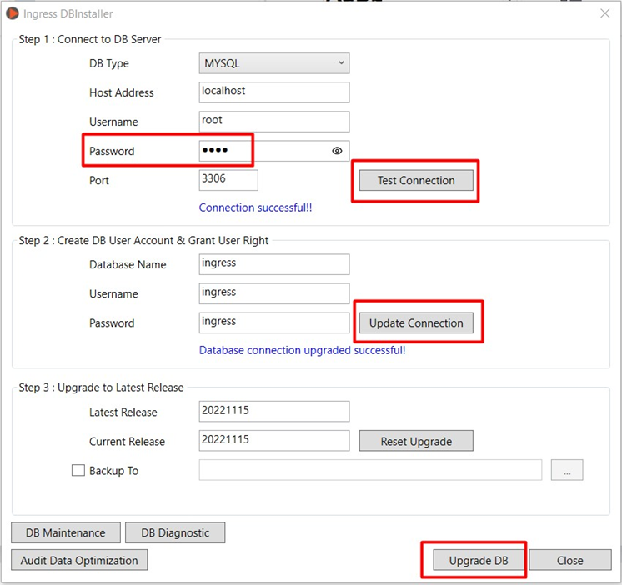Click the 'Step 1 : Connect to DB Server' heading
This screenshot has height=585, width=622.
click(90, 39)
